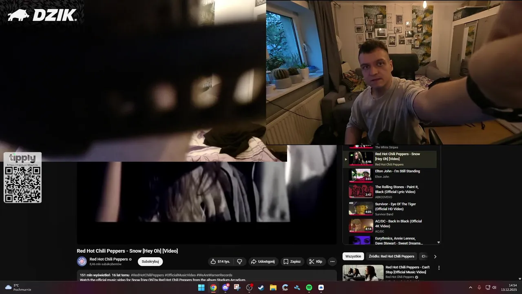This screenshot has height=294, width=522.
Task: Open the Windows Start menu
Action: pyautogui.click(x=201, y=287)
